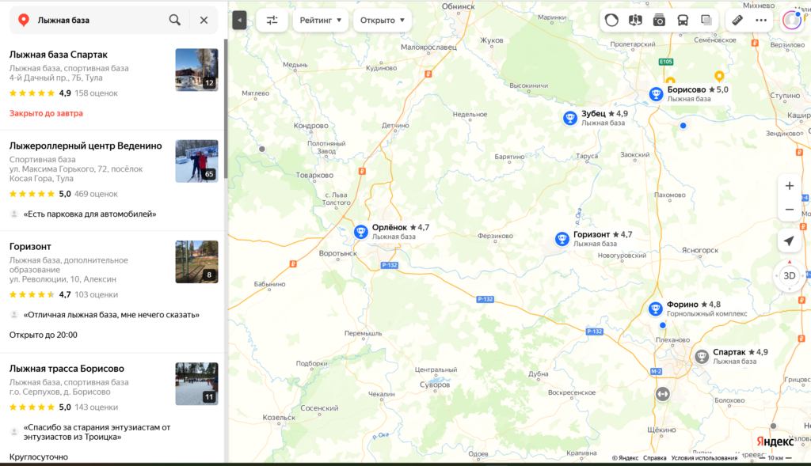The image size is (811, 466).
Task: Enable geolocation with the arrow button
Action: click(788, 241)
